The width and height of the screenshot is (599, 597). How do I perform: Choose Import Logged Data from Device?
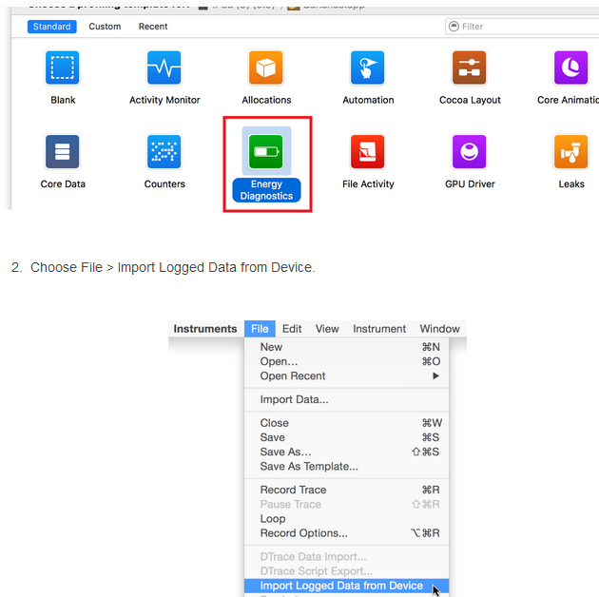pos(346,586)
